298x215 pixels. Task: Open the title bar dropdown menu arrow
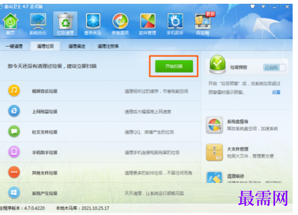coord(263,6)
